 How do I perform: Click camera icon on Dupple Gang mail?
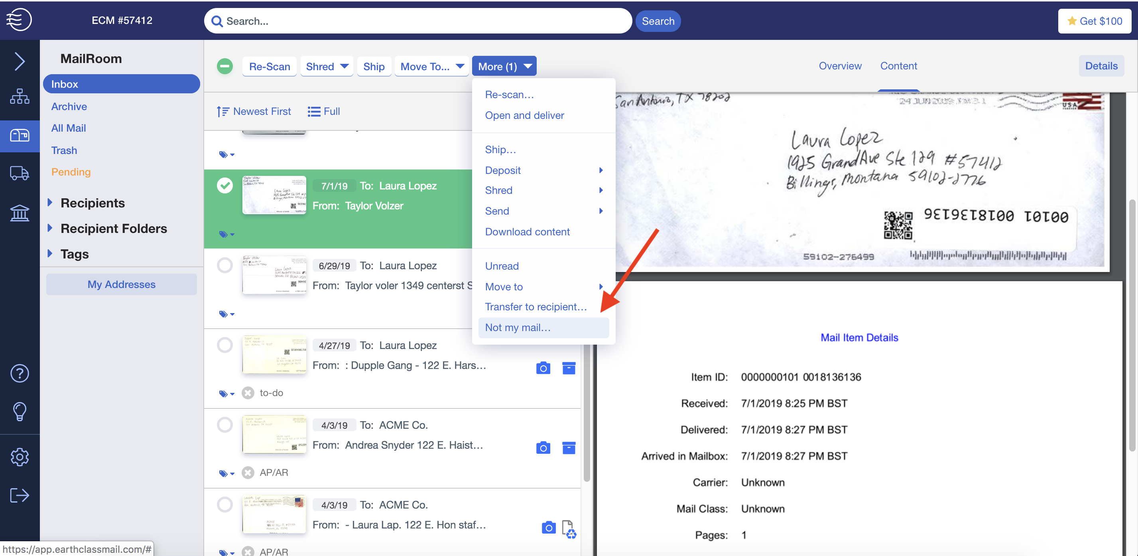[543, 368]
